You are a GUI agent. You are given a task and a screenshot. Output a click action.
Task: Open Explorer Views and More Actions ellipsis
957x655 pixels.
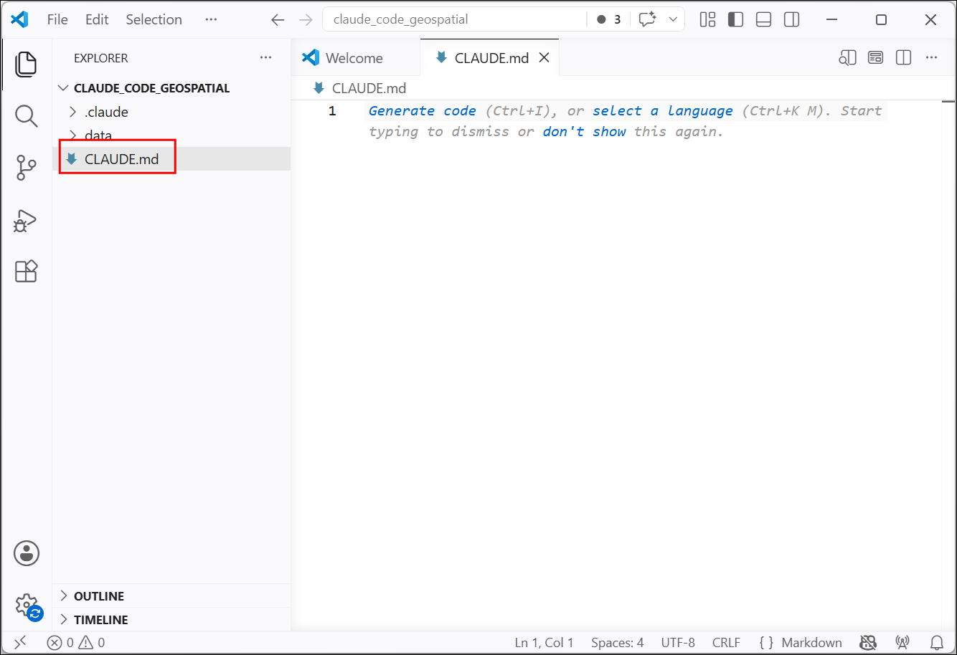pos(266,58)
